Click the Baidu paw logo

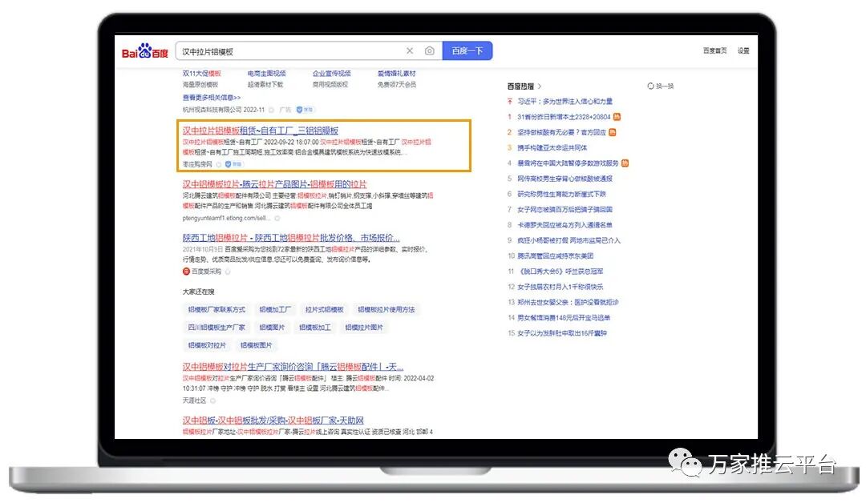[x=144, y=50]
